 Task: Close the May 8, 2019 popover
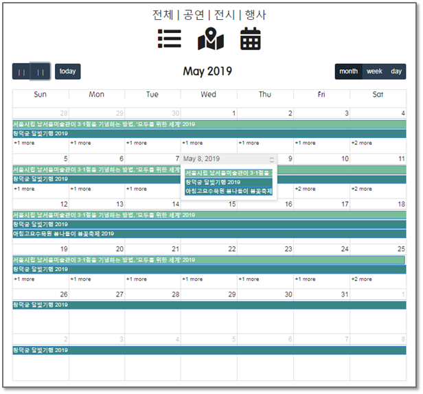272,159
